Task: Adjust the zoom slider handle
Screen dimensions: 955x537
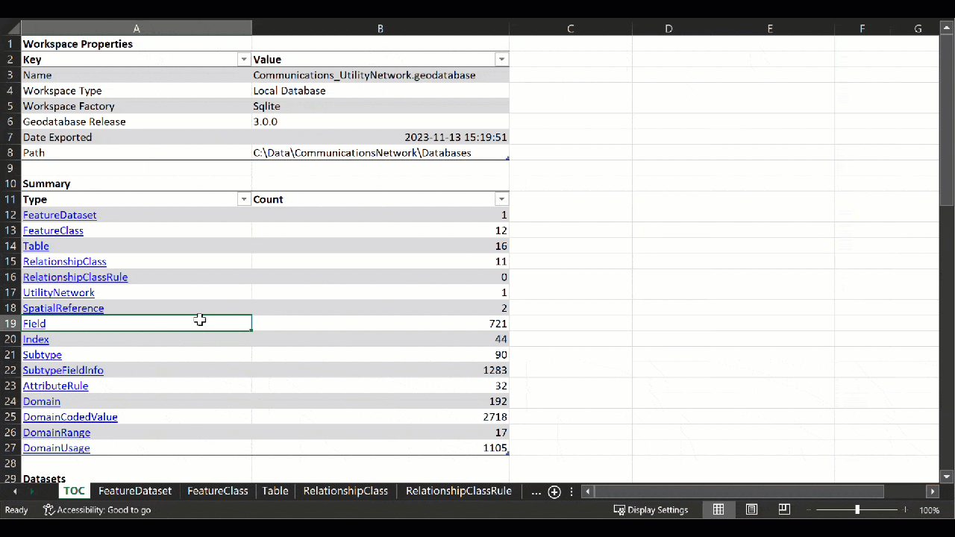Action: pos(857,510)
